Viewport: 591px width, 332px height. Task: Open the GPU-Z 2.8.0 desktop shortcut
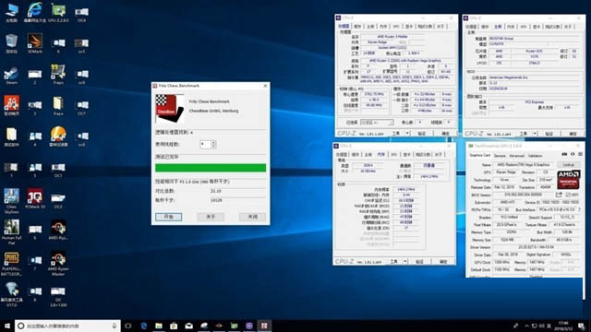click(58, 12)
